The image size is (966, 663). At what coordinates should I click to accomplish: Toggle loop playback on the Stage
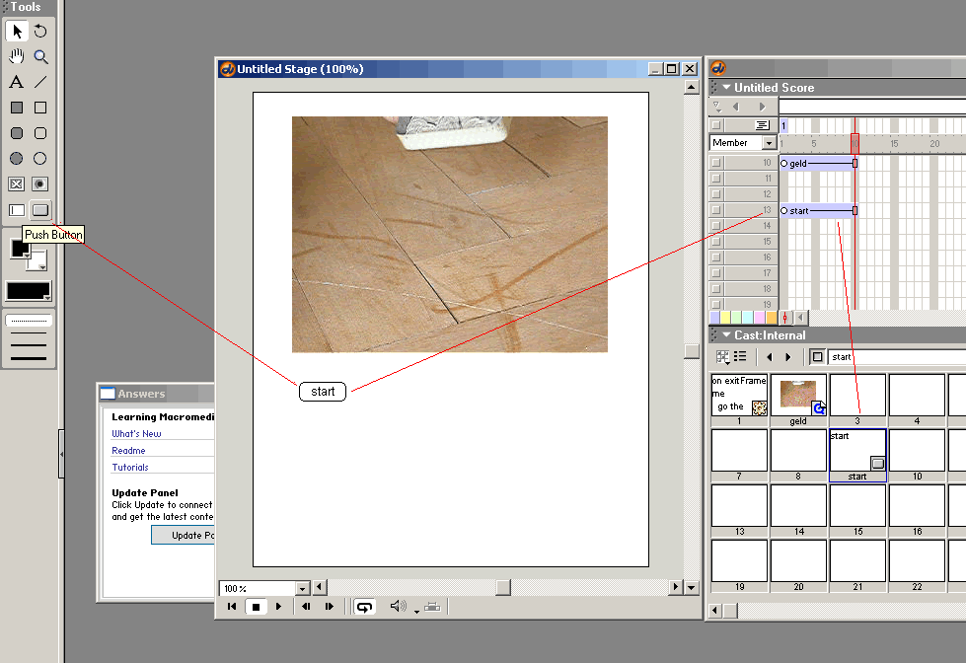pyautogui.click(x=365, y=607)
